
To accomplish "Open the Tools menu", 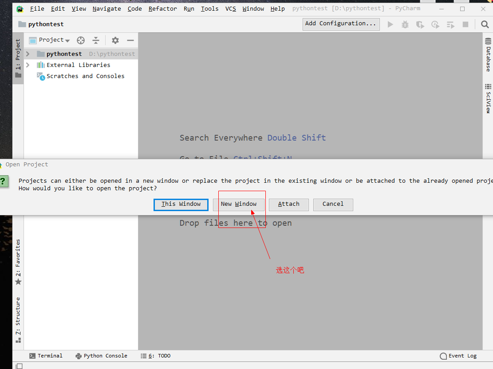I will [x=210, y=9].
